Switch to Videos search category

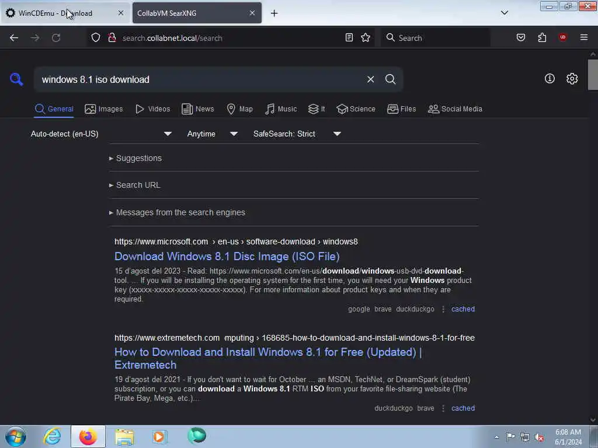coord(152,109)
